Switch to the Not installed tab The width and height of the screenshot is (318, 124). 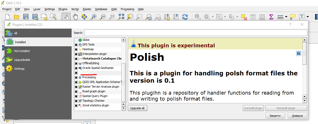coord(22,51)
